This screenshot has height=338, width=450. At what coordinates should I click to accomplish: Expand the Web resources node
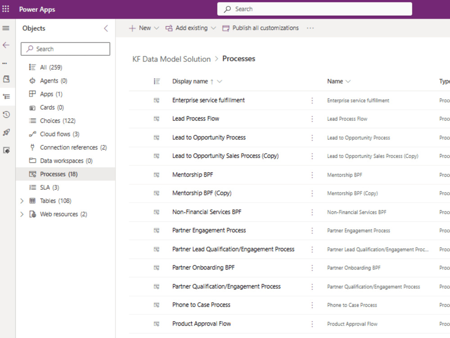pyautogui.click(x=22, y=214)
